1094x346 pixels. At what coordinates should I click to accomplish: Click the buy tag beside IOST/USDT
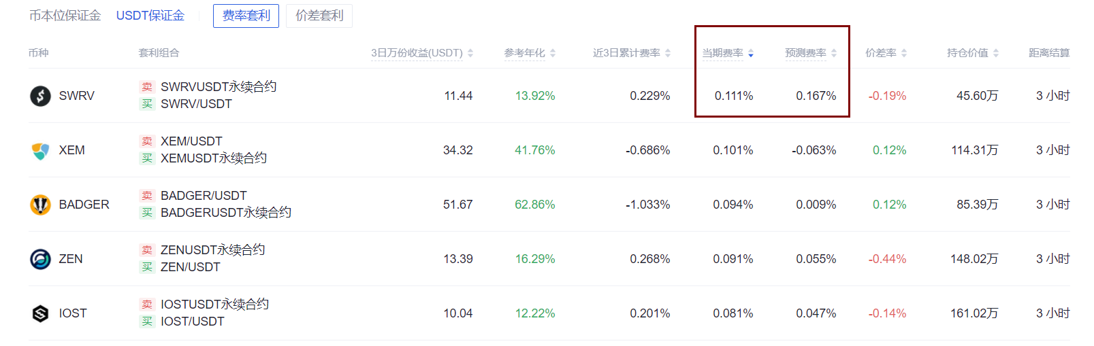[147, 322]
